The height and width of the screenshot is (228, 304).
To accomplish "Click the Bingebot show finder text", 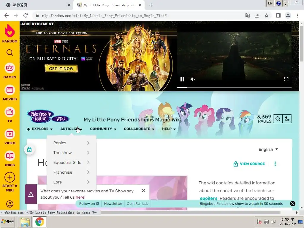I will pyautogui.click(x=241, y=204).
